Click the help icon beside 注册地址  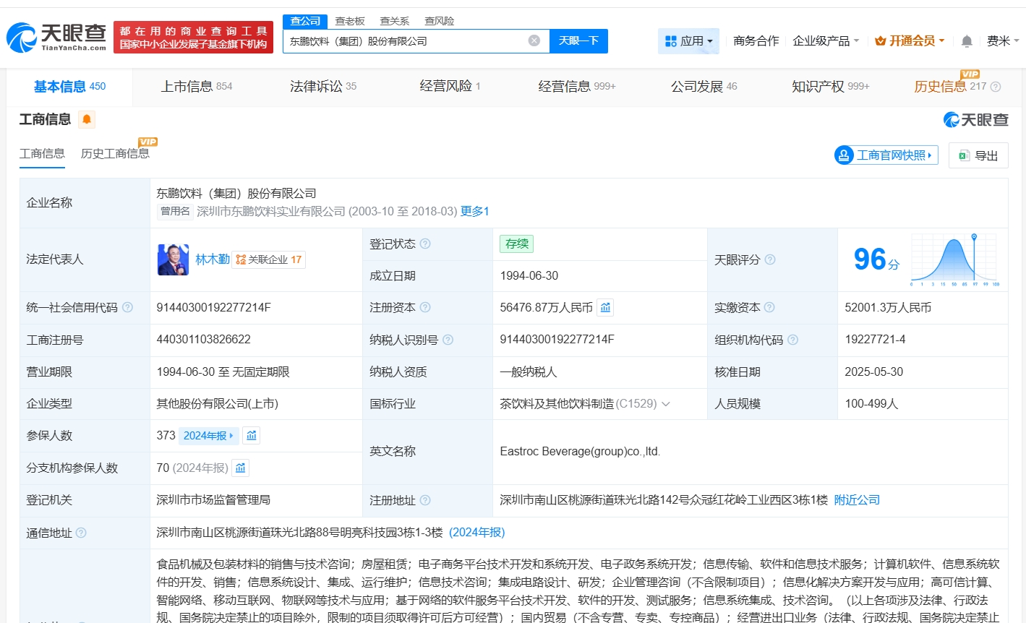coord(425,500)
